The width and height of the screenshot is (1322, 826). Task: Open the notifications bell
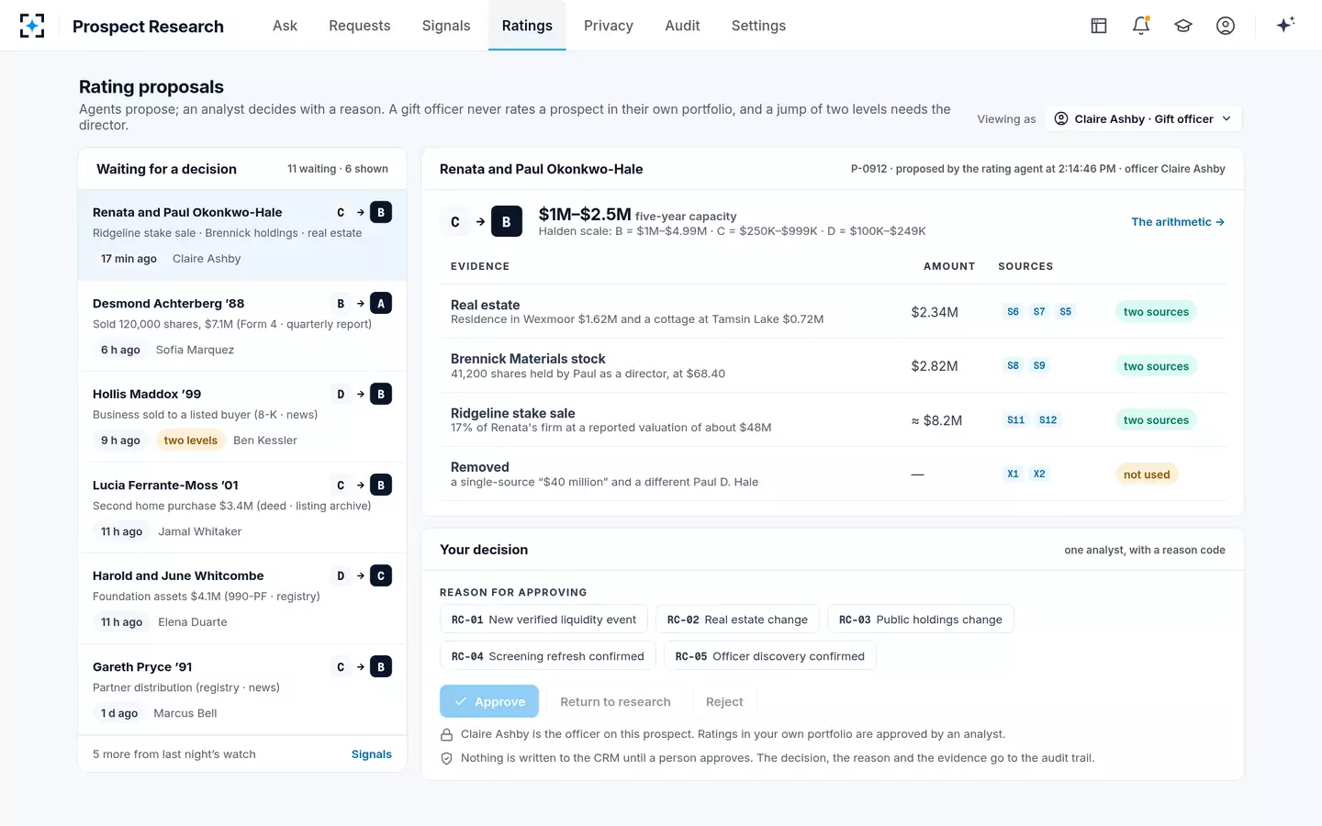coord(1141,26)
